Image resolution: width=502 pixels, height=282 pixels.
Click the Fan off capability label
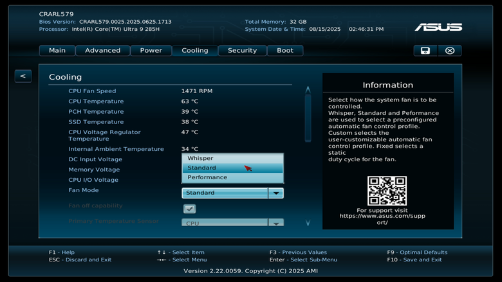[95, 206]
